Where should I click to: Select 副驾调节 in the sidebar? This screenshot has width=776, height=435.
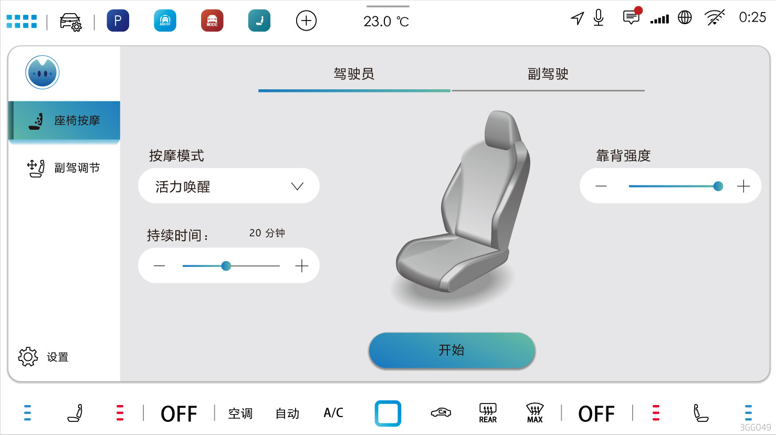click(x=64, y=168)
